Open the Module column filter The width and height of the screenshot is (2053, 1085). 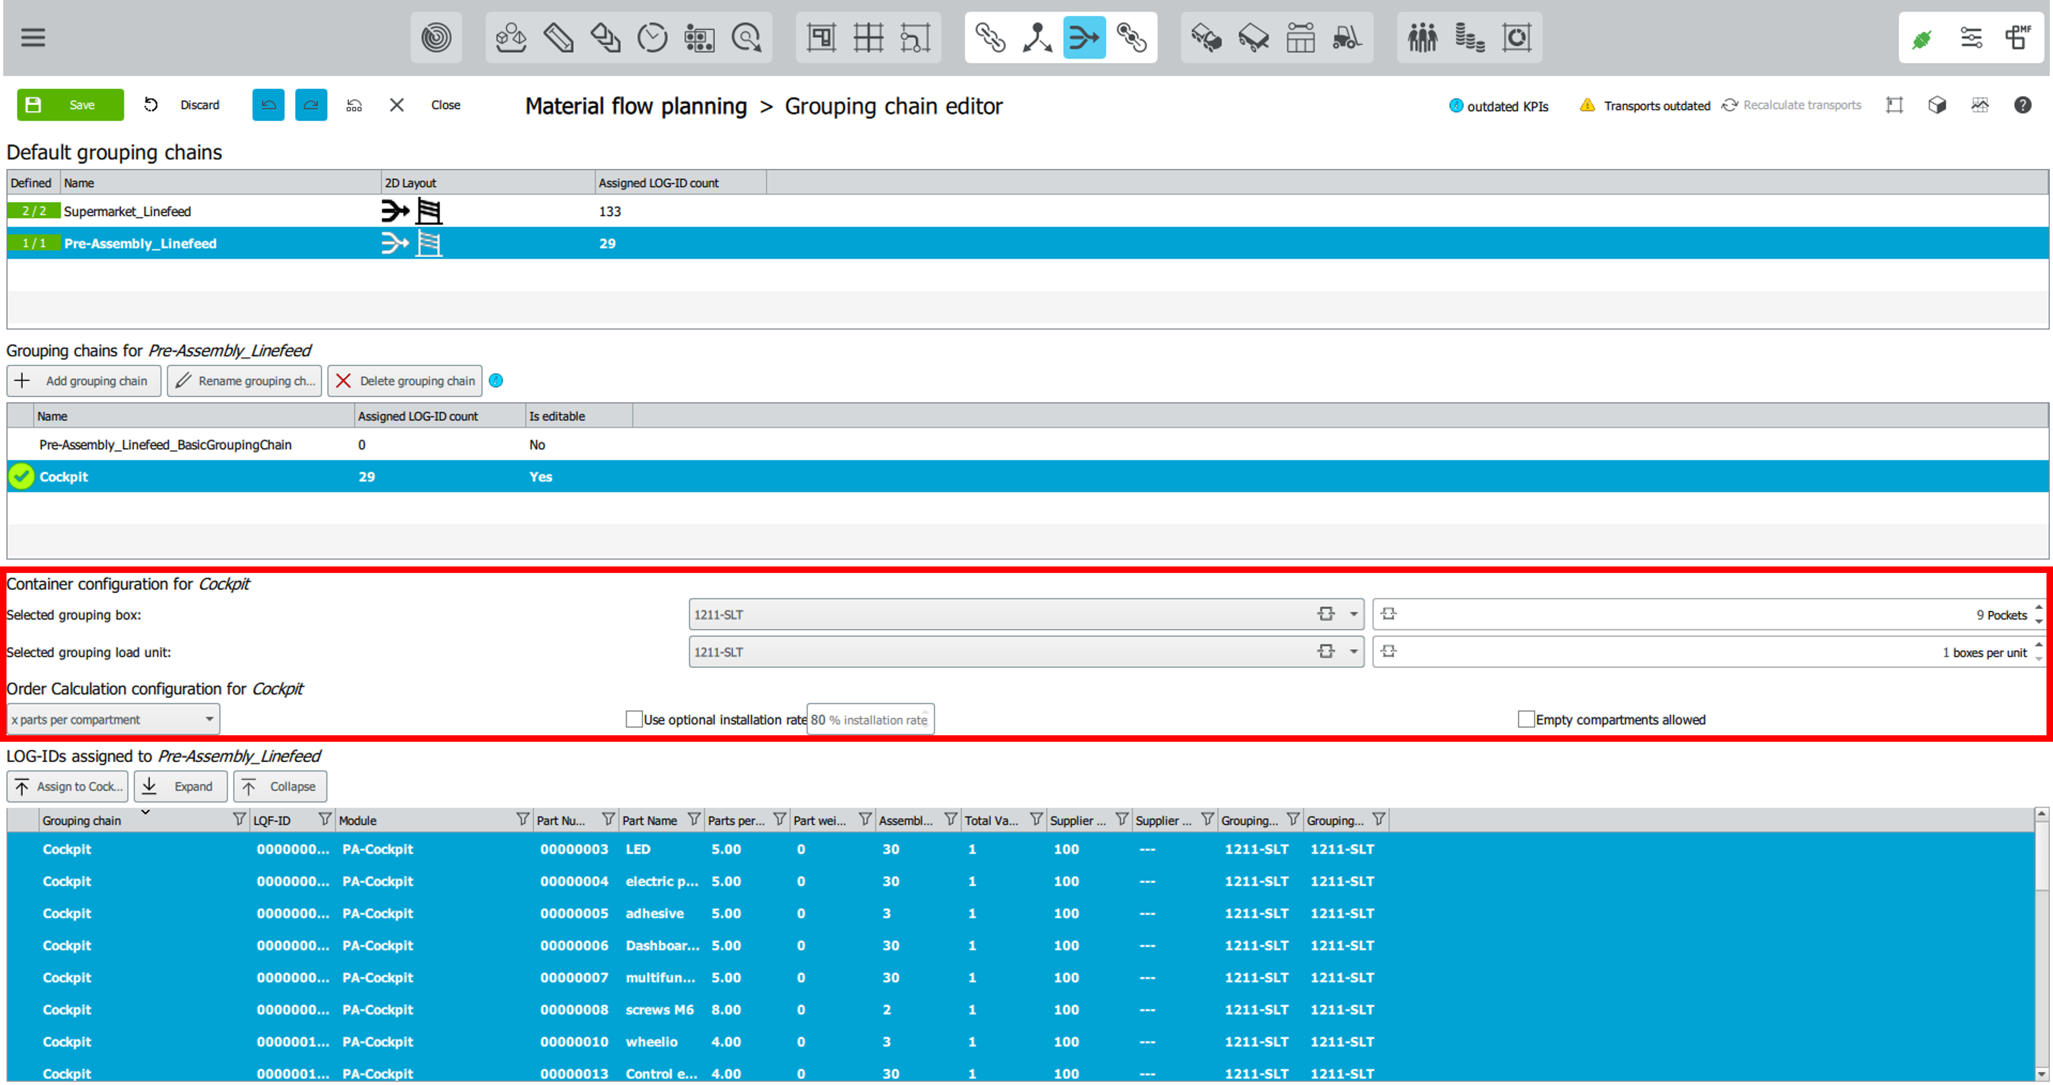pyautogui.click(x=523, y=820)
